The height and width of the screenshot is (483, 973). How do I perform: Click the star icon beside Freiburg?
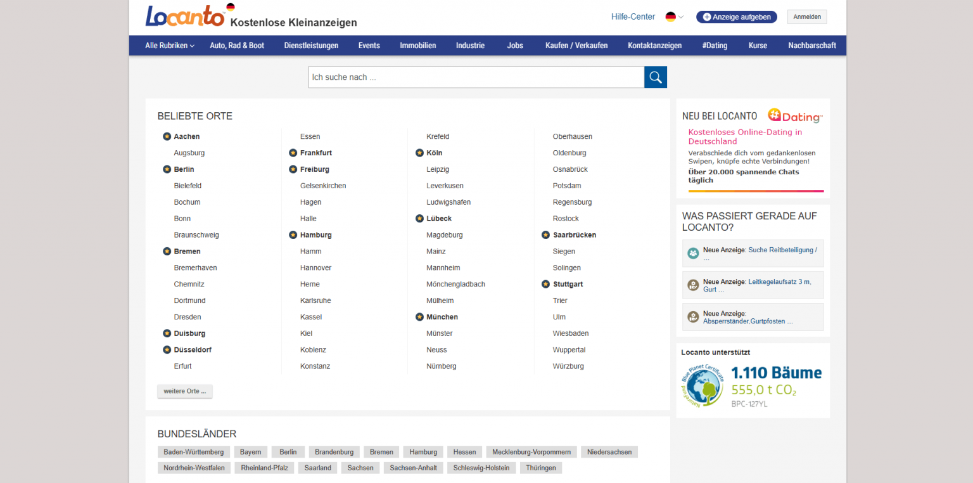tap(293, 169)
